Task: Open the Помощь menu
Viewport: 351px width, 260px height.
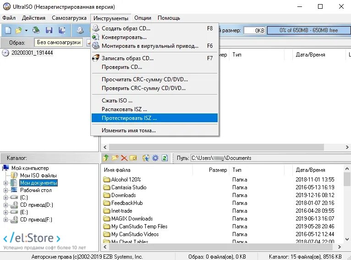Action: coord(169,18)
